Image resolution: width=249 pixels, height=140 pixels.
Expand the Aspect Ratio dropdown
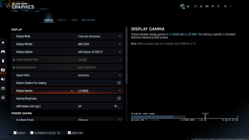[x=120, y=75]
